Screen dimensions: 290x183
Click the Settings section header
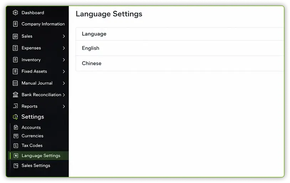pos(32,117)
